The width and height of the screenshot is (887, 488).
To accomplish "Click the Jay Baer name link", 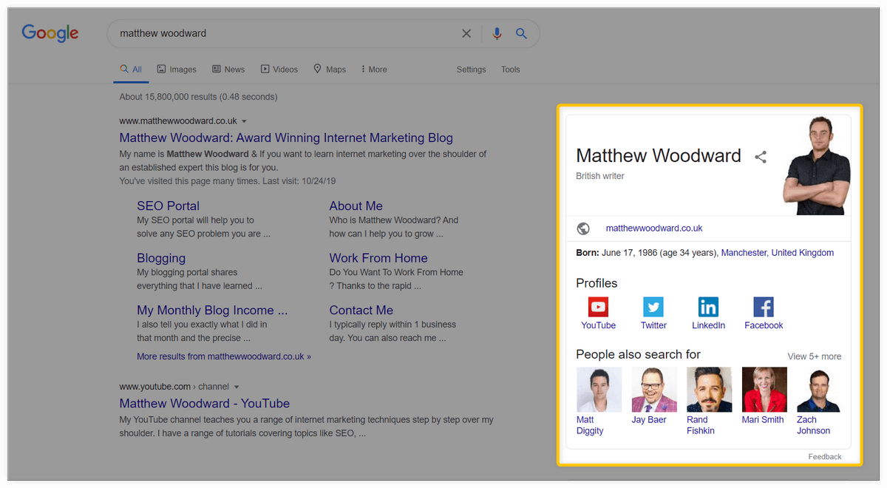I will tap(649, 420).
